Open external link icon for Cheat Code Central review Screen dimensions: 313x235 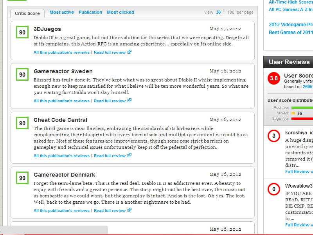(130, 155)
